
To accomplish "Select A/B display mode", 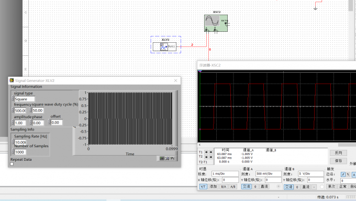I will point(233,186).
